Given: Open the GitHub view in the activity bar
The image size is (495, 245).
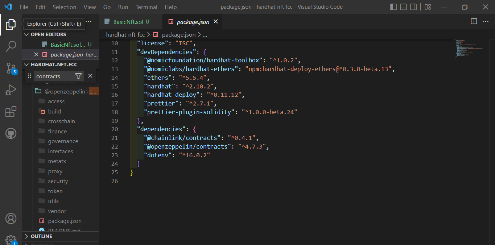Looking at the screenshot, I should [x=11, y=133].
